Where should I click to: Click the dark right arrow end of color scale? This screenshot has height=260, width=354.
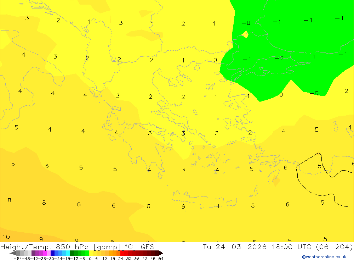click(161, 253)
